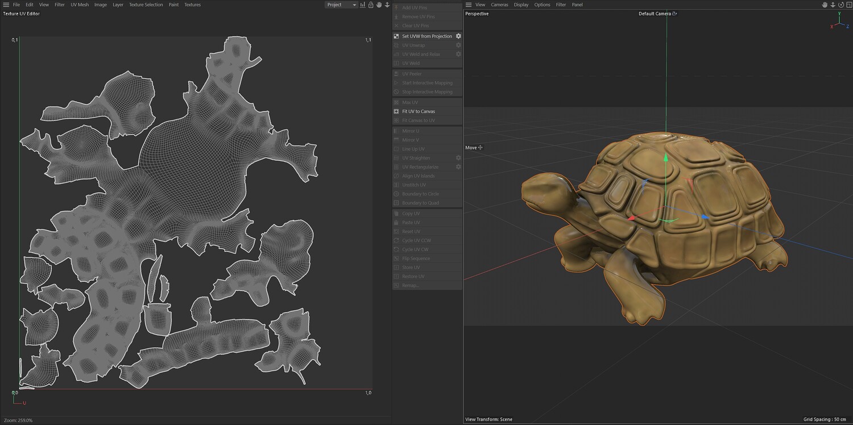Open UV Weld and Relax settings gear
The width and height of the screenshot is (853, 425).
click(x=458, y=54)
